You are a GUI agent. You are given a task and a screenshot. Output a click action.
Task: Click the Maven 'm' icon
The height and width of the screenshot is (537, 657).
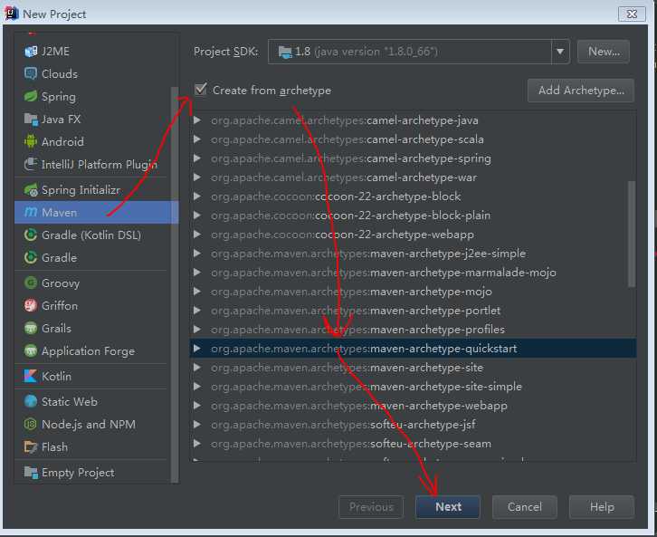pos(31,213)
